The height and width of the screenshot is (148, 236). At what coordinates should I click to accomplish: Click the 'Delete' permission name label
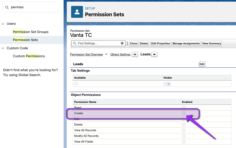tap(78, 125)
